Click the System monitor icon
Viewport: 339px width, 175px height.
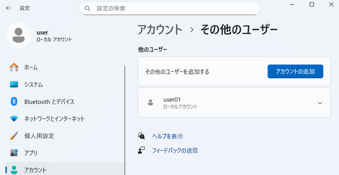[x=14, y=84]
